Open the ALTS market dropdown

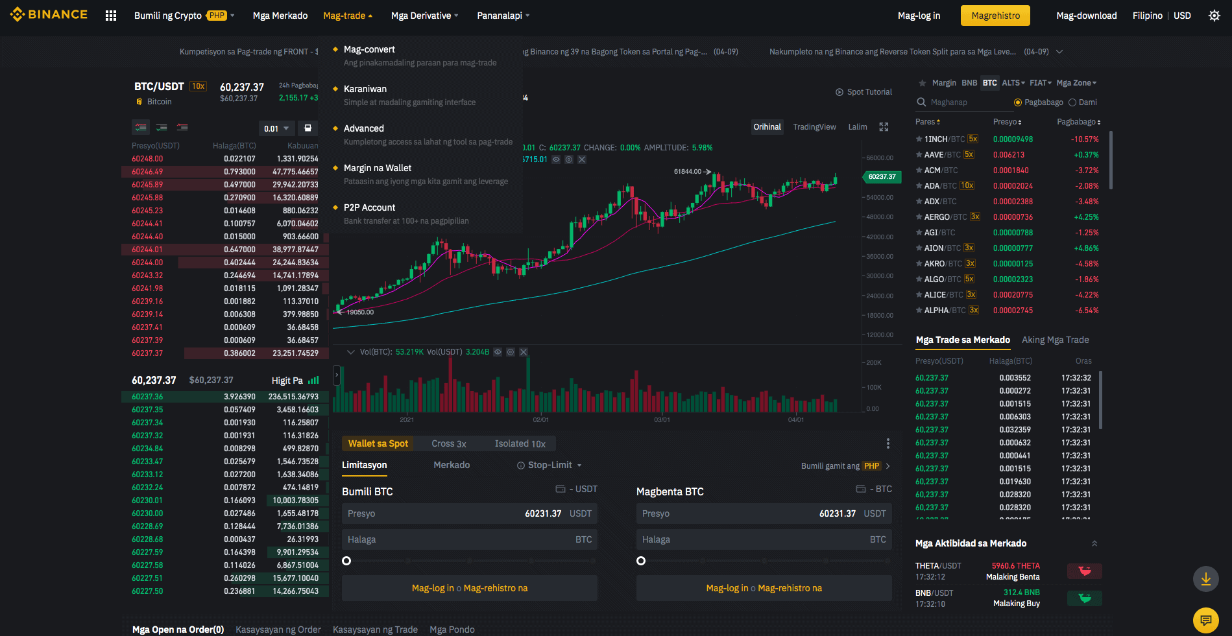(x=1013, y=83)
